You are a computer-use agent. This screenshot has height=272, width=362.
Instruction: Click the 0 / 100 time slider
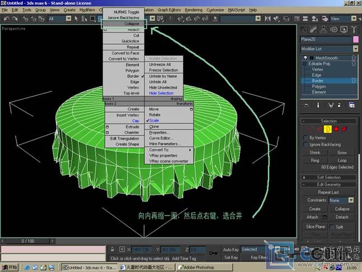coord(27,241)
